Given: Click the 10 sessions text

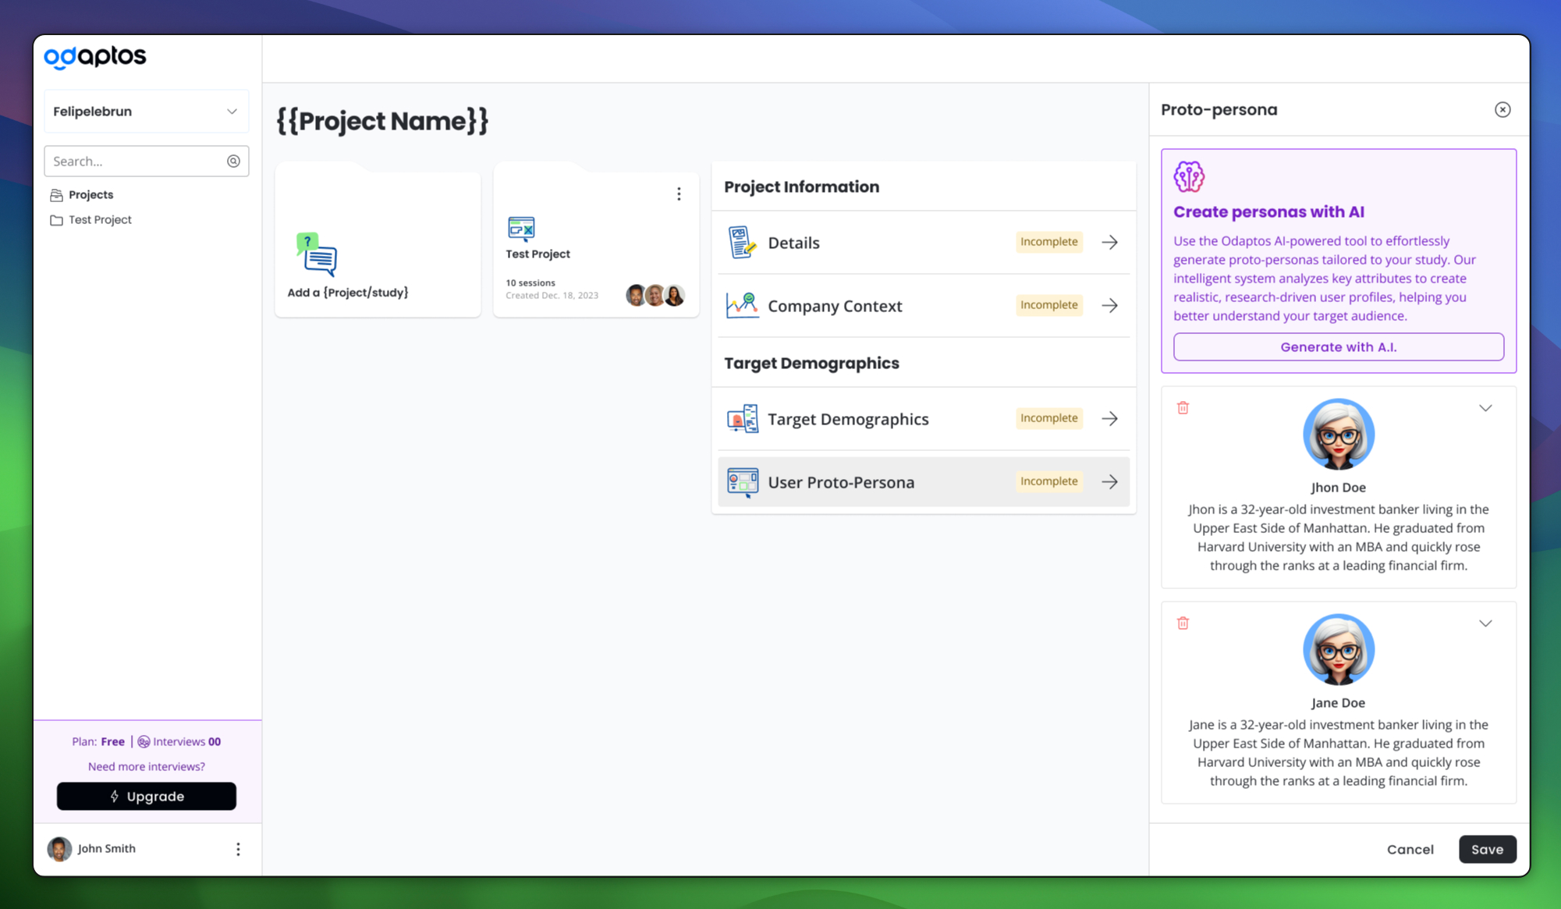Looking at the screenshot, I should point(530,283).
